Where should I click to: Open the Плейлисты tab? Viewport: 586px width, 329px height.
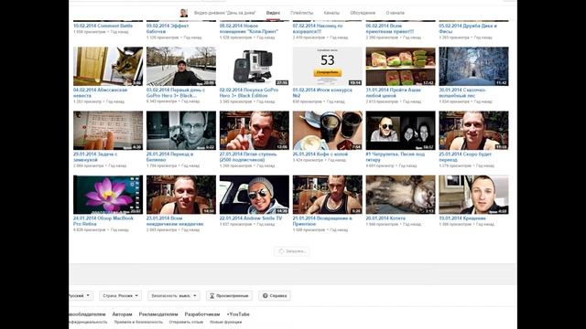tap(301, 13)
